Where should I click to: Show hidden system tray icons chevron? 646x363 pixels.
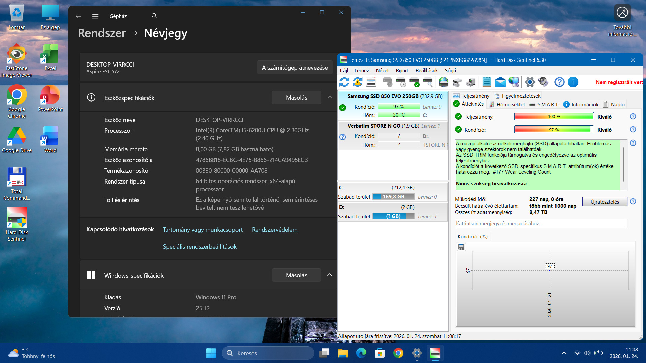(564, 353)
